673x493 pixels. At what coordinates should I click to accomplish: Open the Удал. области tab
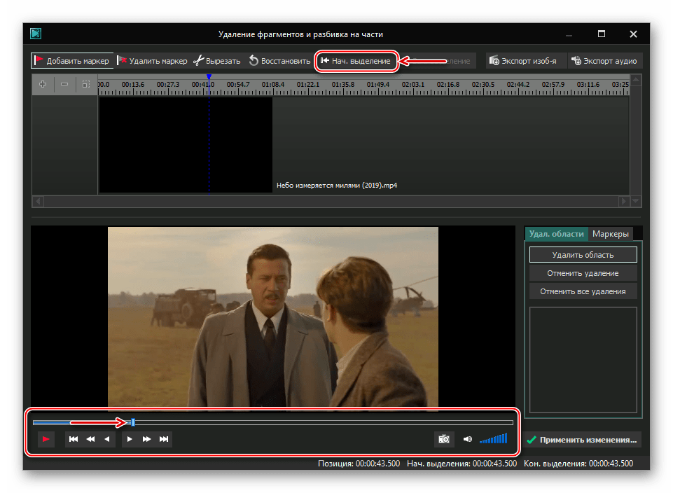pos(556,234)
